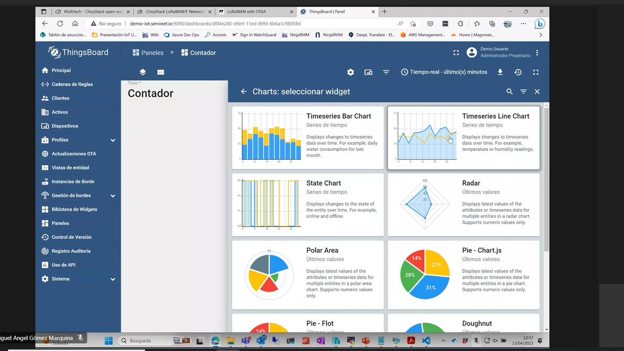The height and width of the screenshot is (351, 624).
Task: Filter widget list icon in Charts panel
Action: (x=524, y=92)
